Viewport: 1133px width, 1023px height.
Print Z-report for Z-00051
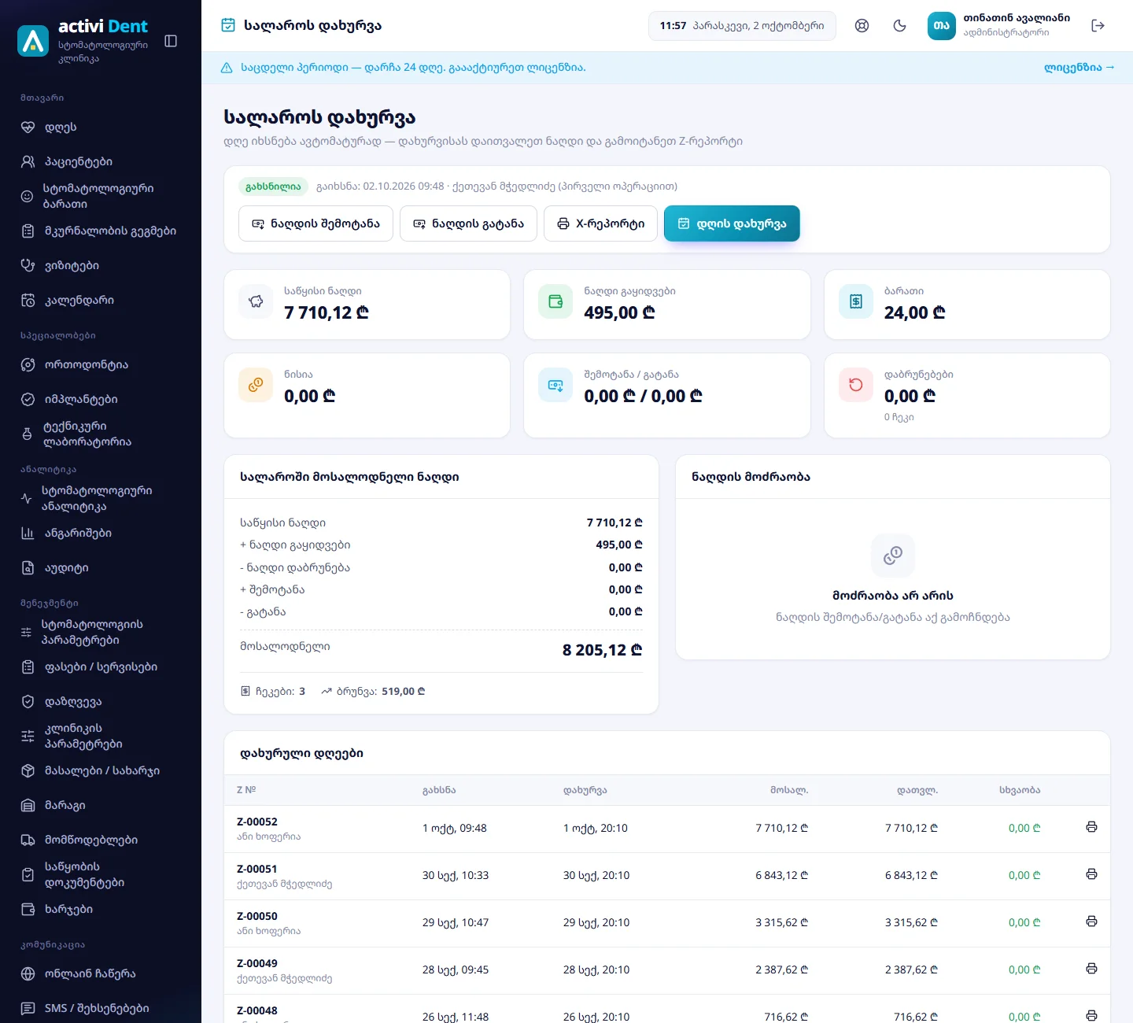[1091, 874]
